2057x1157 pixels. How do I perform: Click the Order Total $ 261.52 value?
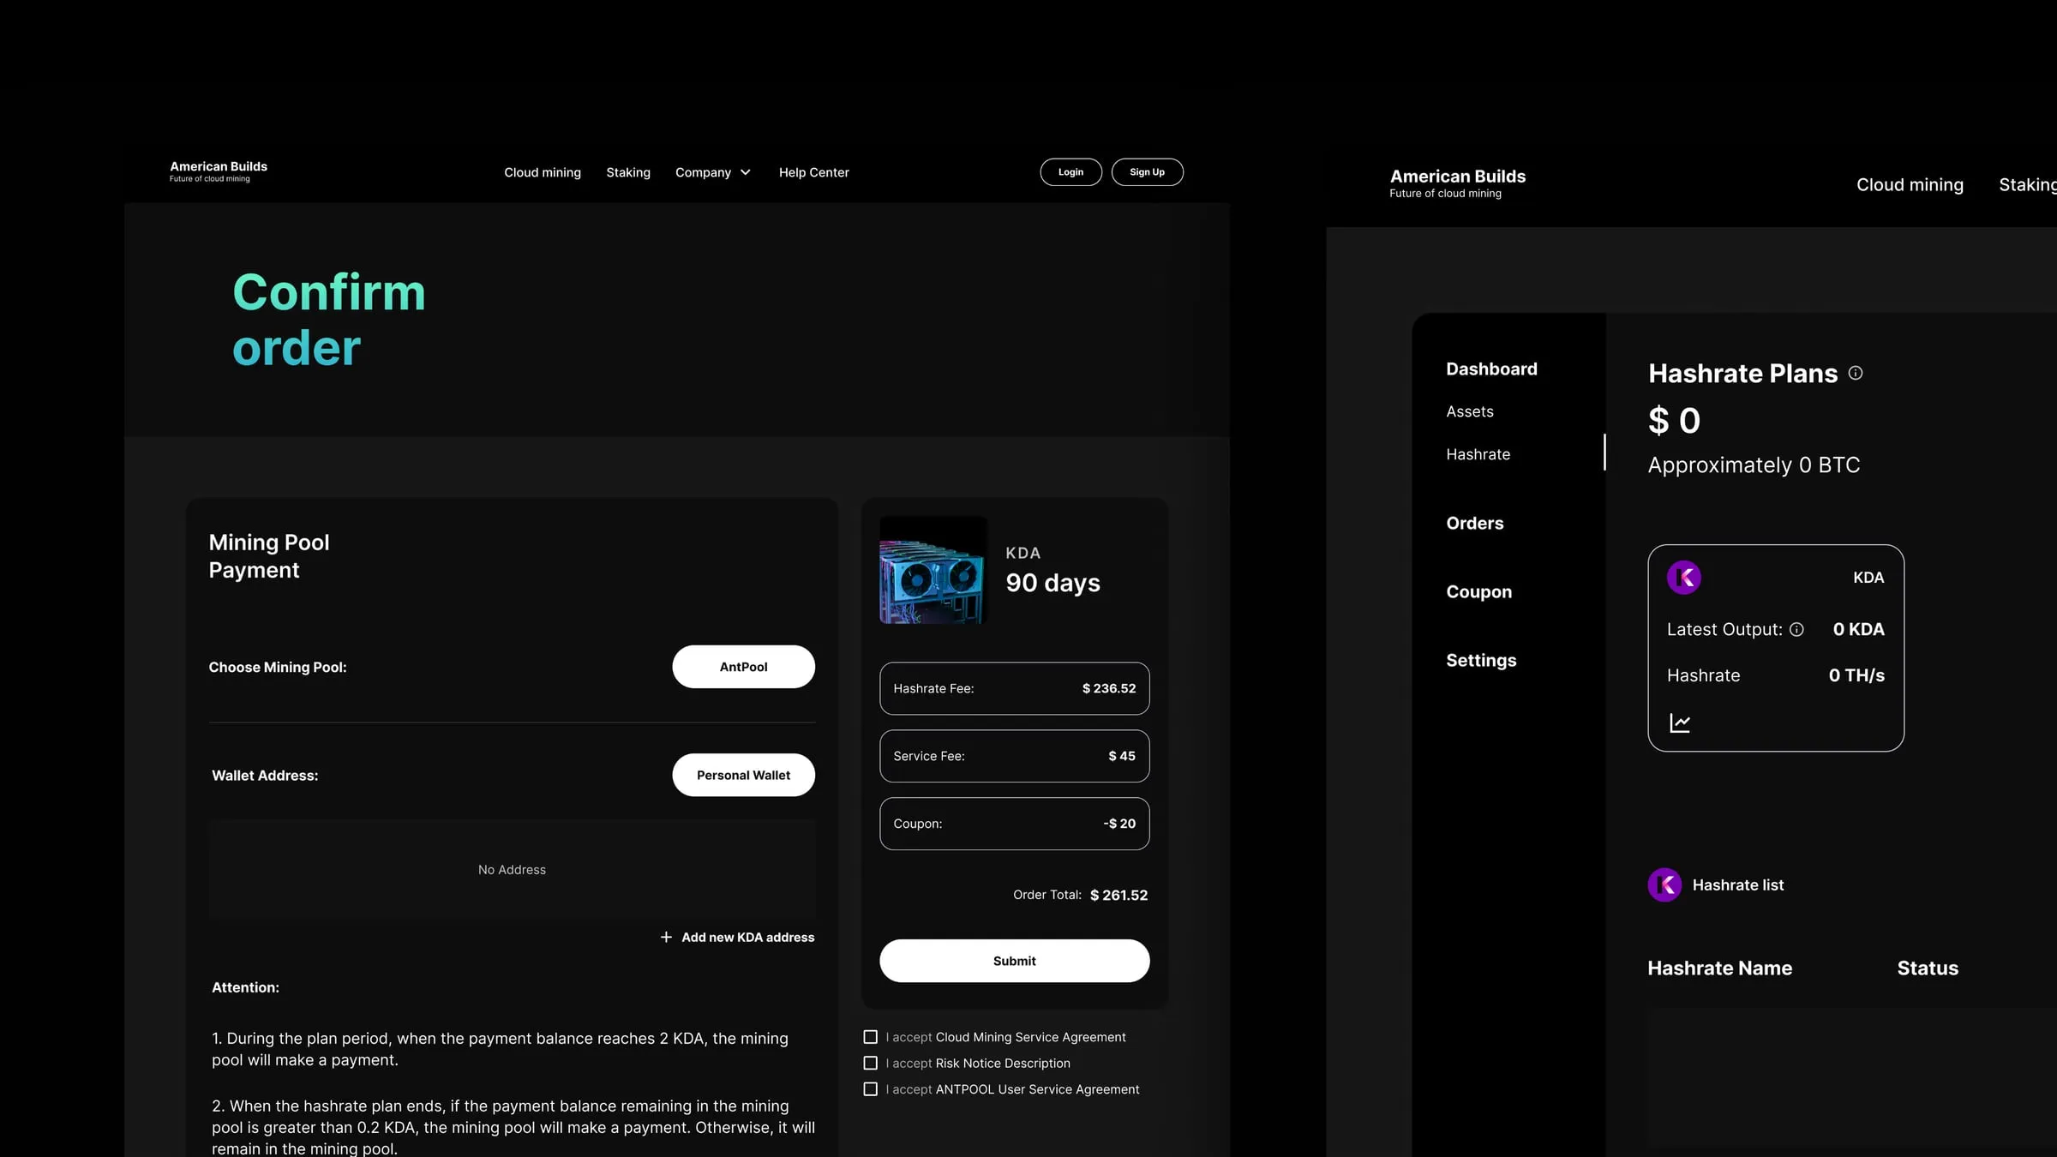tap(1118, 895)
